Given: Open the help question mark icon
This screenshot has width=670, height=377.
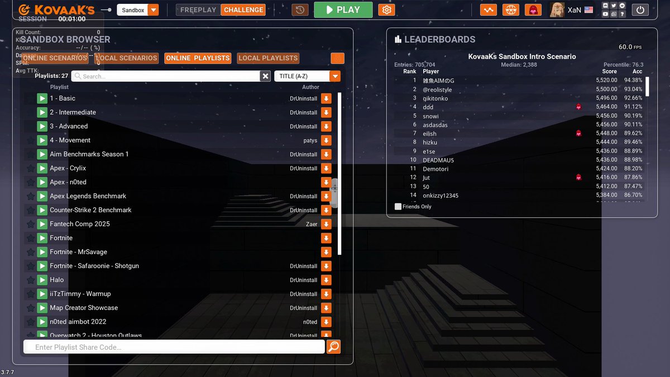Looking at the screenshot, I should [622, 14].
